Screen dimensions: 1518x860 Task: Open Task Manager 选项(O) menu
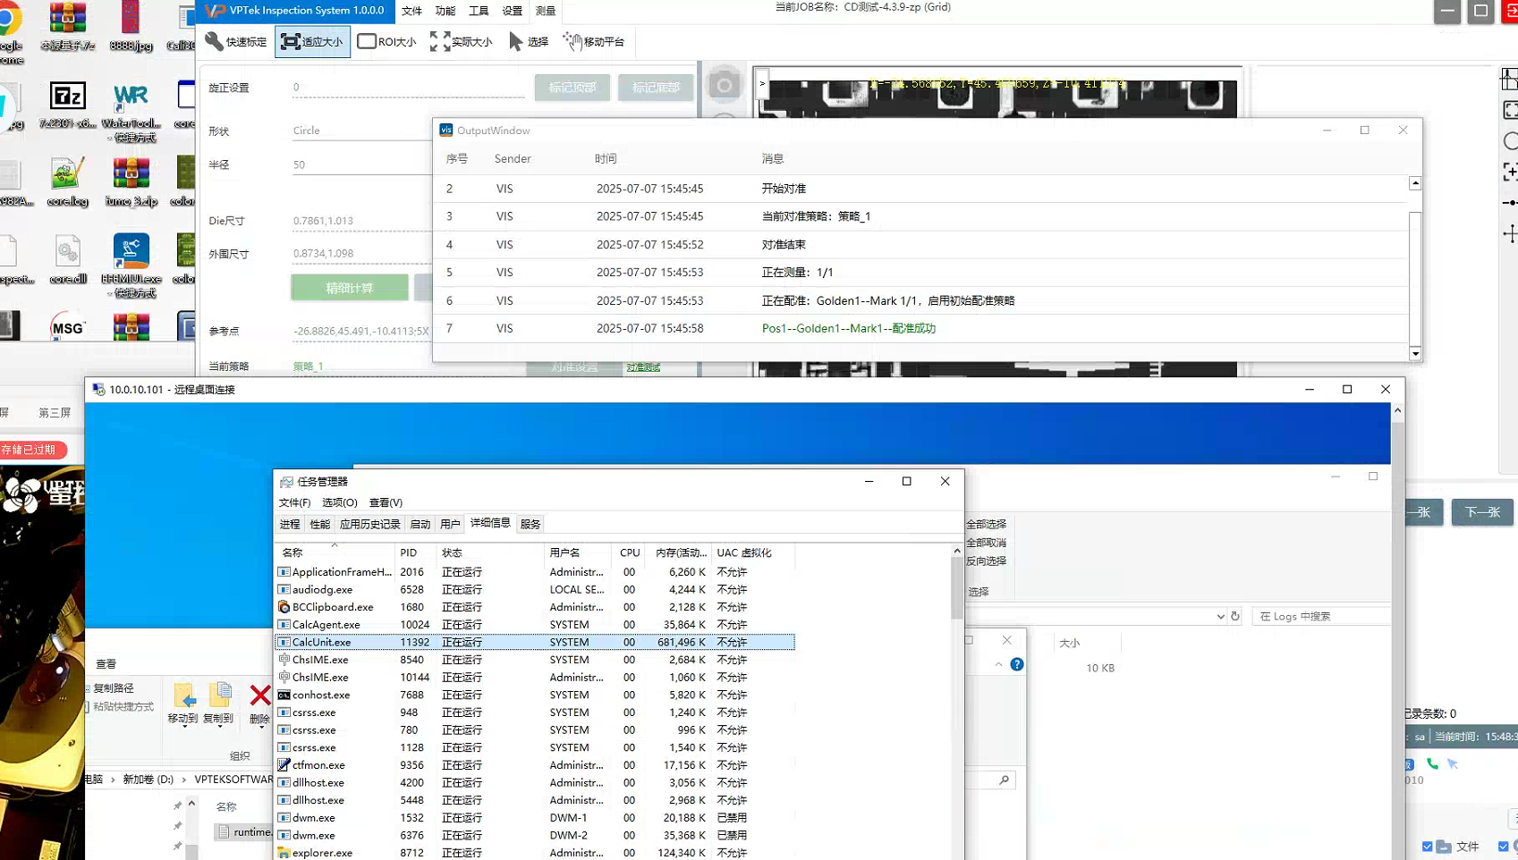tap(340, 502)
